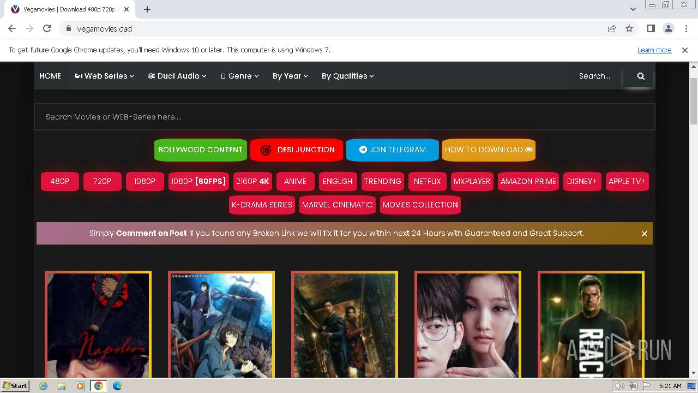Expand the By Year menu

pos(290,76)
